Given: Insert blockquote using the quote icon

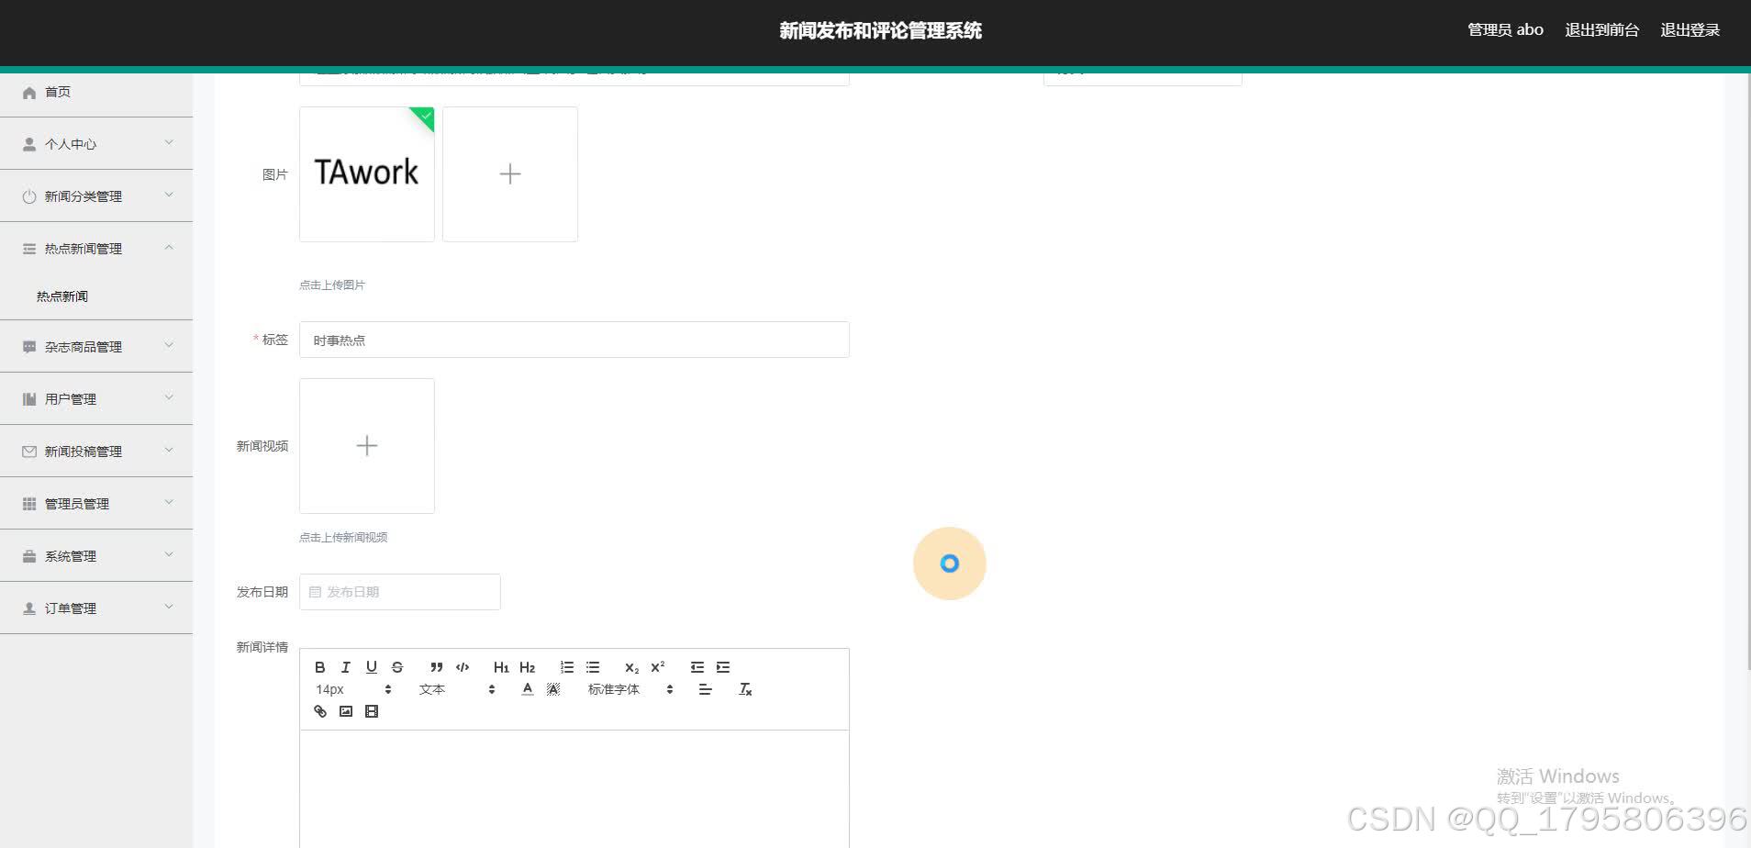Looking at the screenshot, I should click(x=437, y=667).
